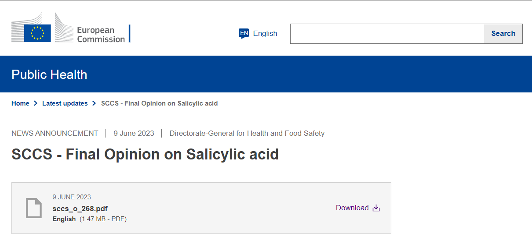The image size is (532, 244).
Task: Click the breadcrumb's current page title text
Action: (159, 103)
